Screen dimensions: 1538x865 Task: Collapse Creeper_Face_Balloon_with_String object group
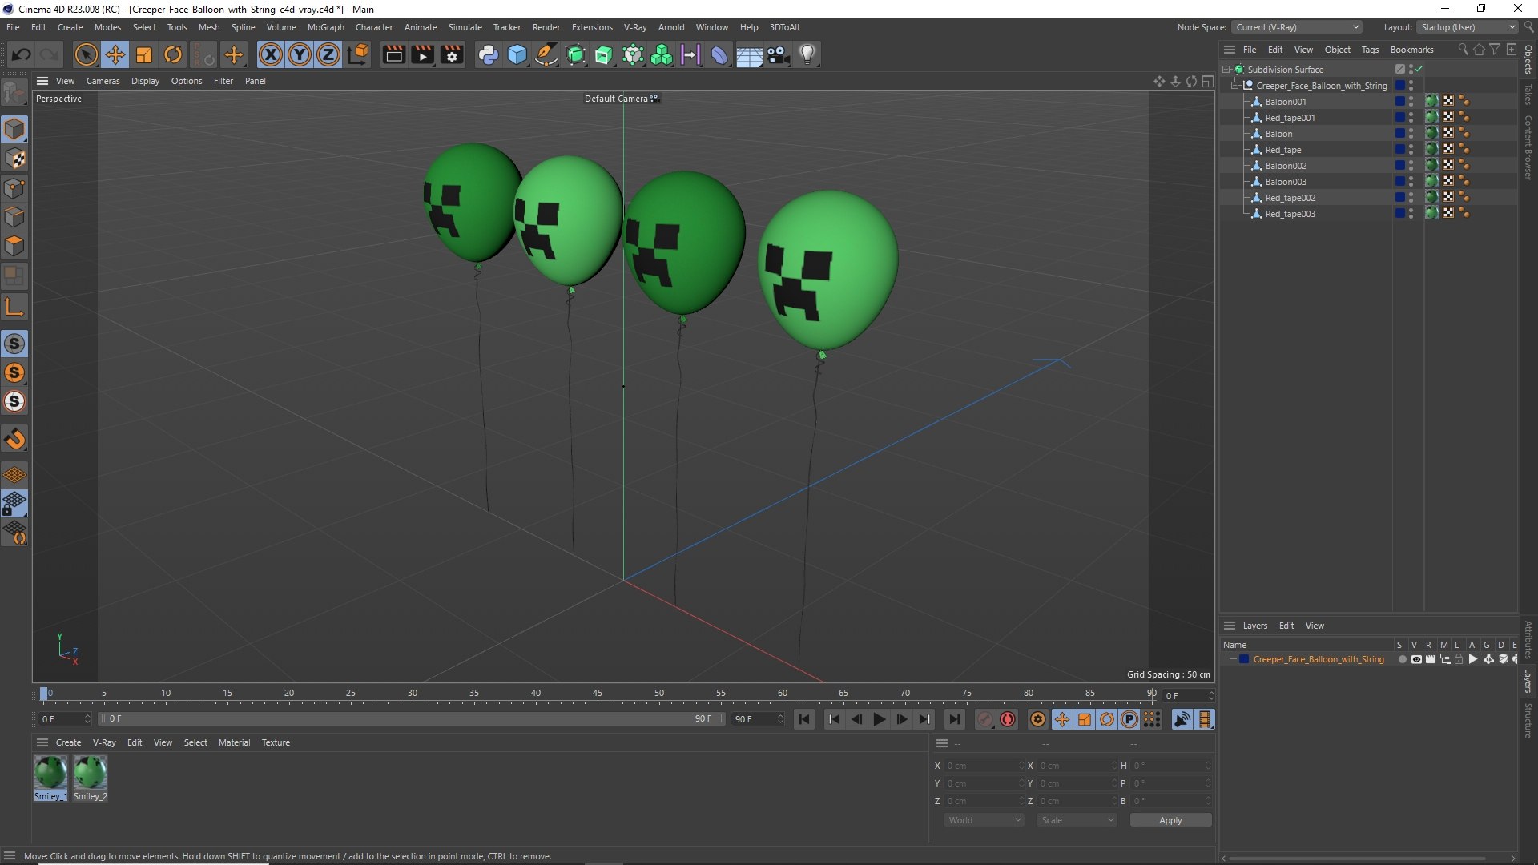coord(1235,85)
